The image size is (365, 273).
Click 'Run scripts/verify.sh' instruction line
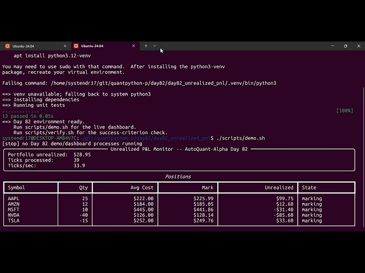[x=90, y=133]
